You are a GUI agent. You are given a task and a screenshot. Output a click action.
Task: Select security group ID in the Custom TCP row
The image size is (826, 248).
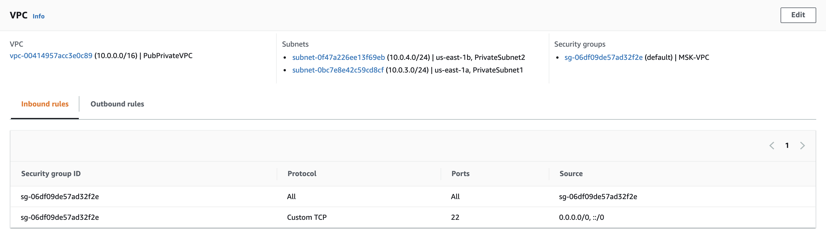tap(60, 218)
